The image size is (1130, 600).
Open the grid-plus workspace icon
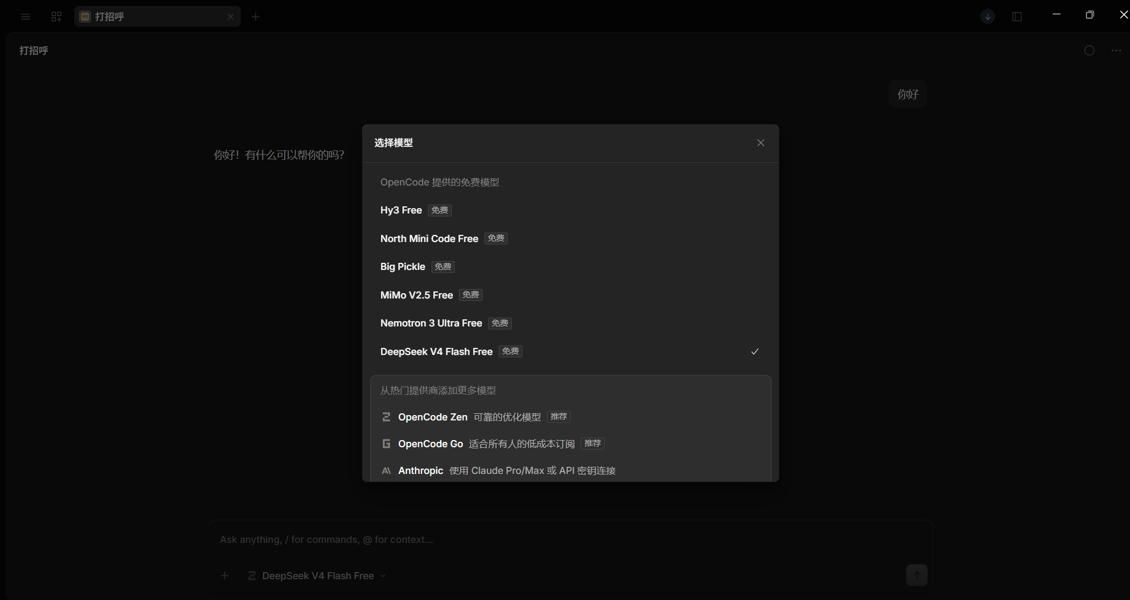pyautogui.click(x=56, y=17)
